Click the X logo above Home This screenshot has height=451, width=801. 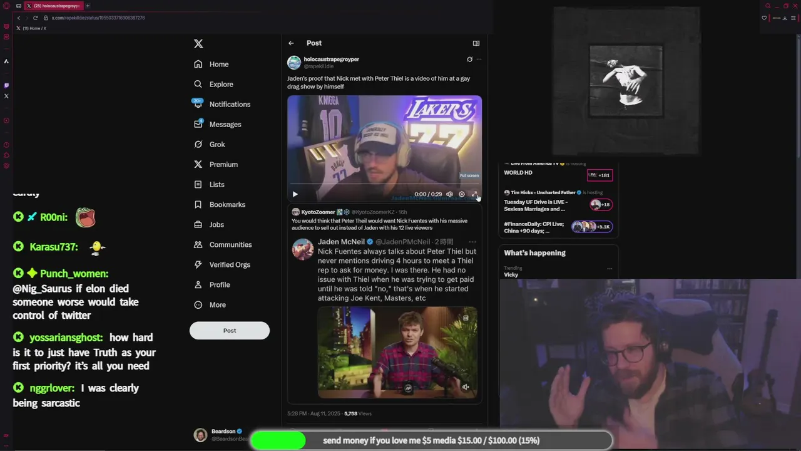coord(198,44)
